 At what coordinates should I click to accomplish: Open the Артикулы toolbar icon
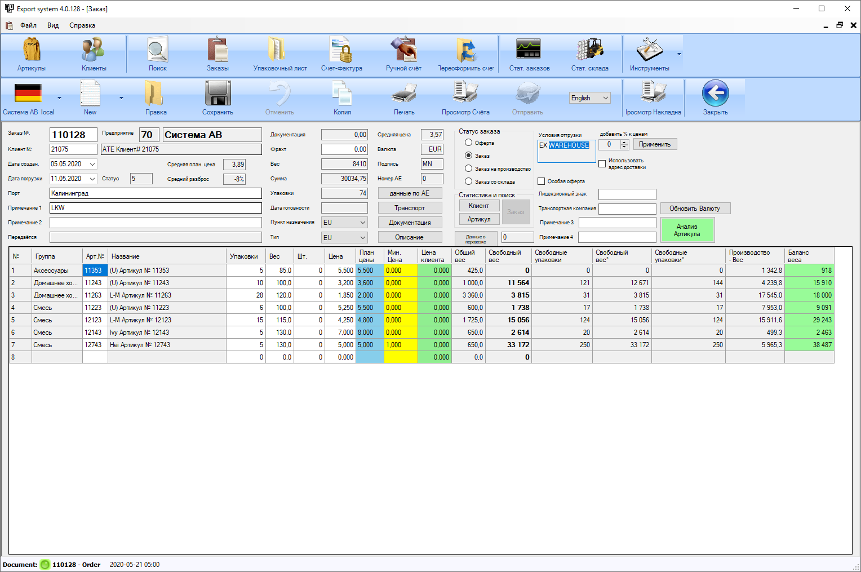click(x=32, y=51)
